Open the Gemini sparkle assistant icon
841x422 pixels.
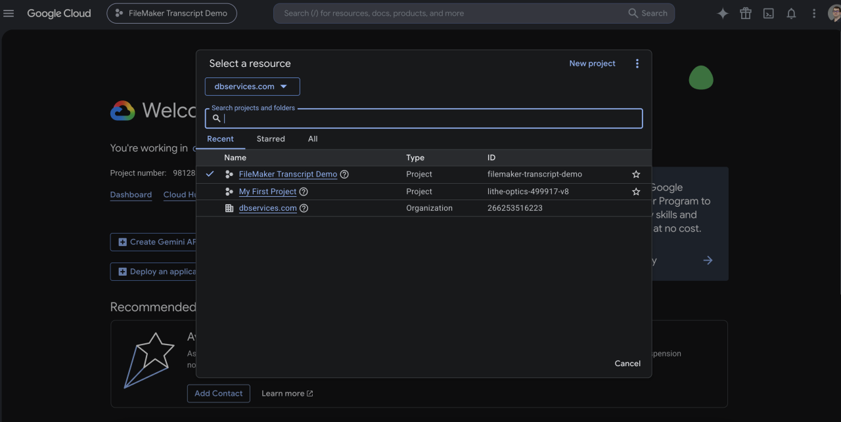pos(723,13)
